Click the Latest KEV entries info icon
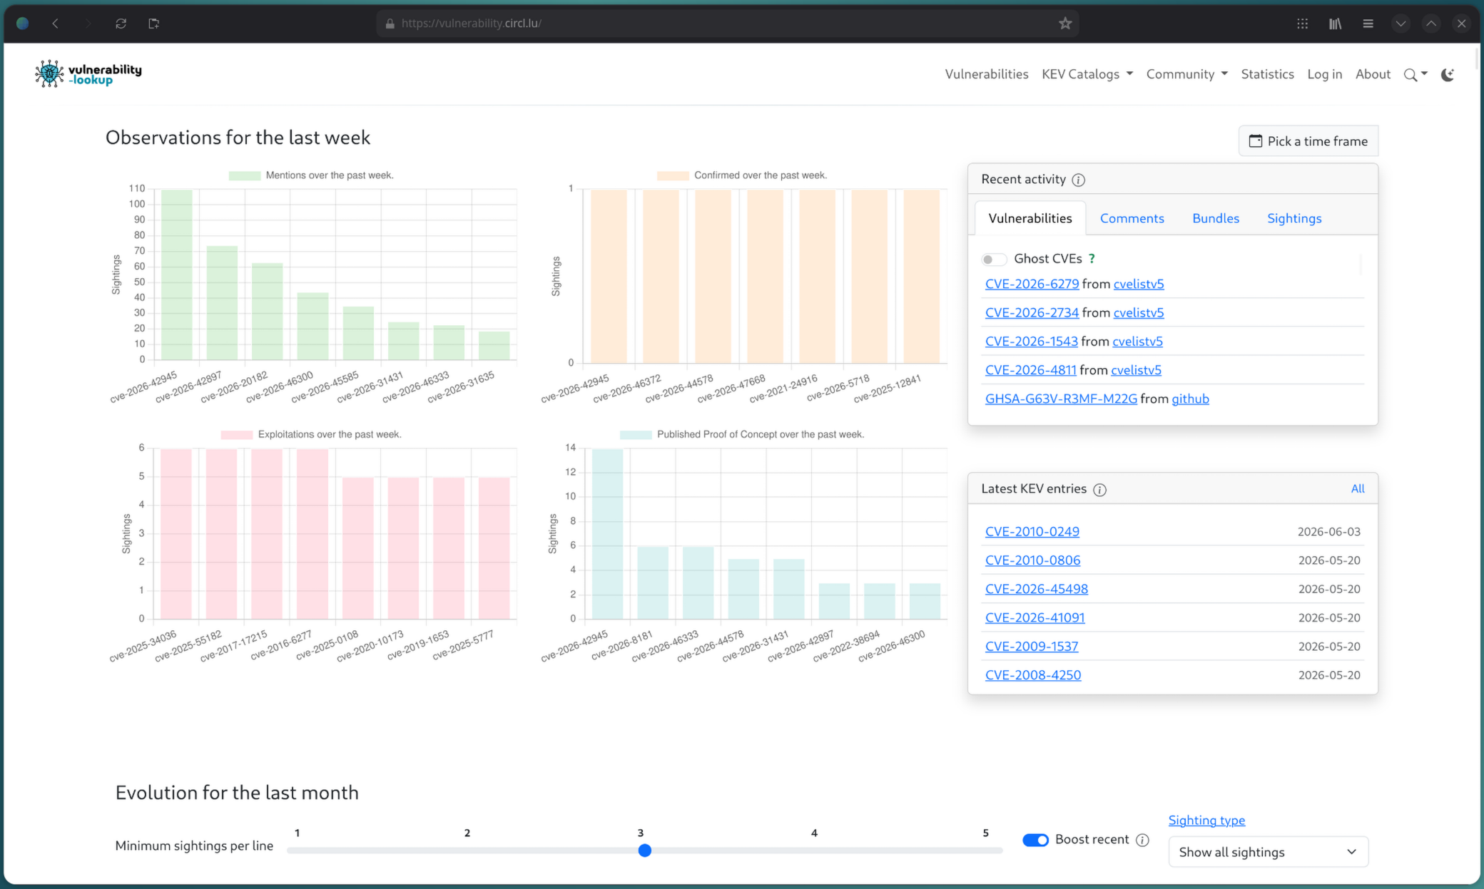Viewport: 1484px width, 889px height. click(1099, 489)
